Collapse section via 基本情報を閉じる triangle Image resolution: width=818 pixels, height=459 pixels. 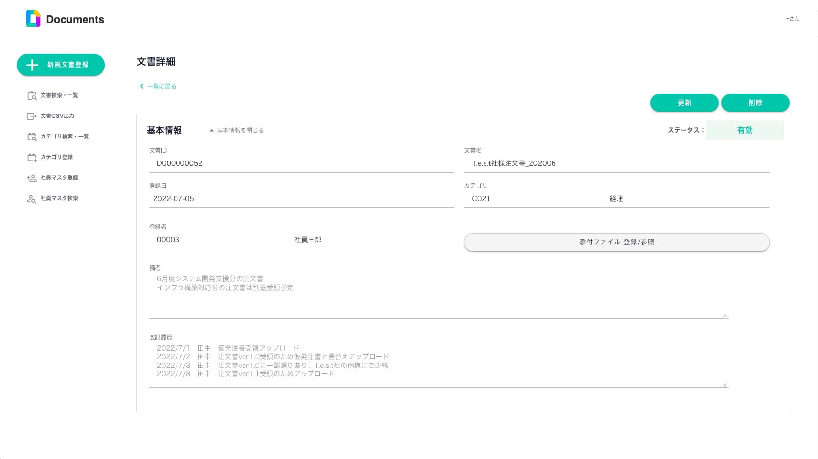click(x=212, y=130)
